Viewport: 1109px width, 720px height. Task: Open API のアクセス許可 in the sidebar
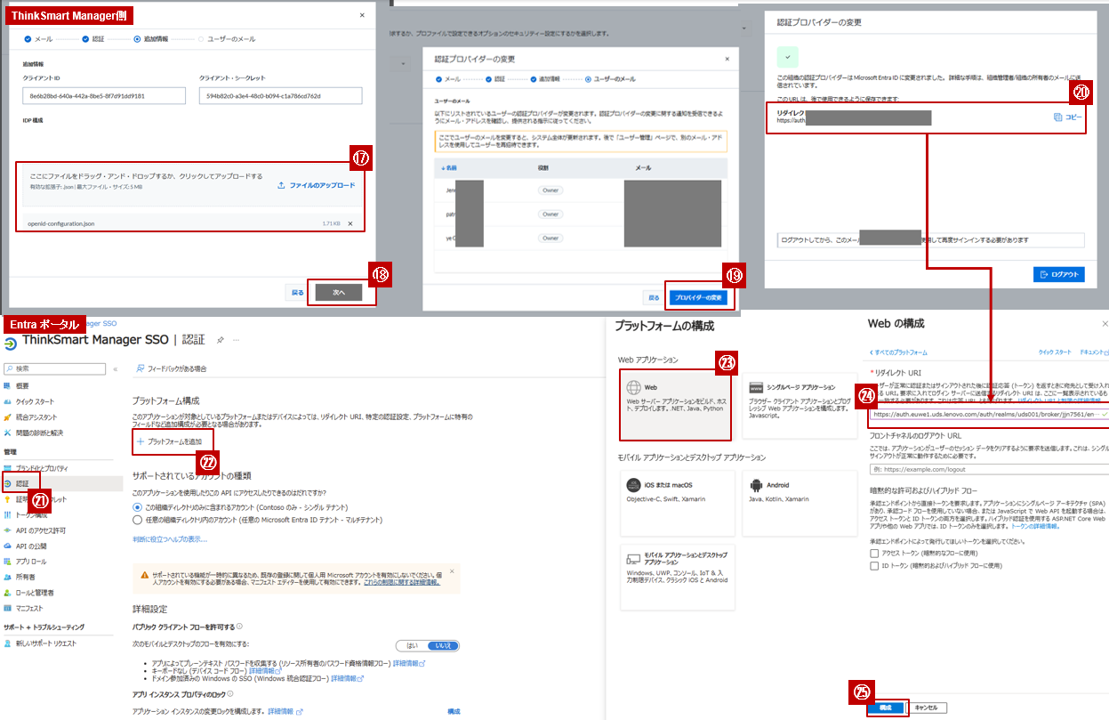40,530
